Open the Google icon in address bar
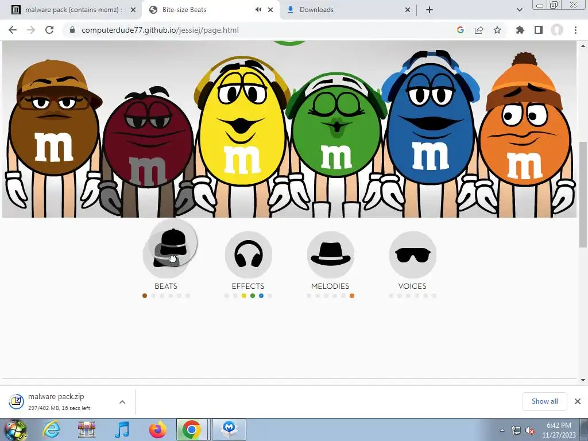Screen dimensions: 588x441 (461, 30)
